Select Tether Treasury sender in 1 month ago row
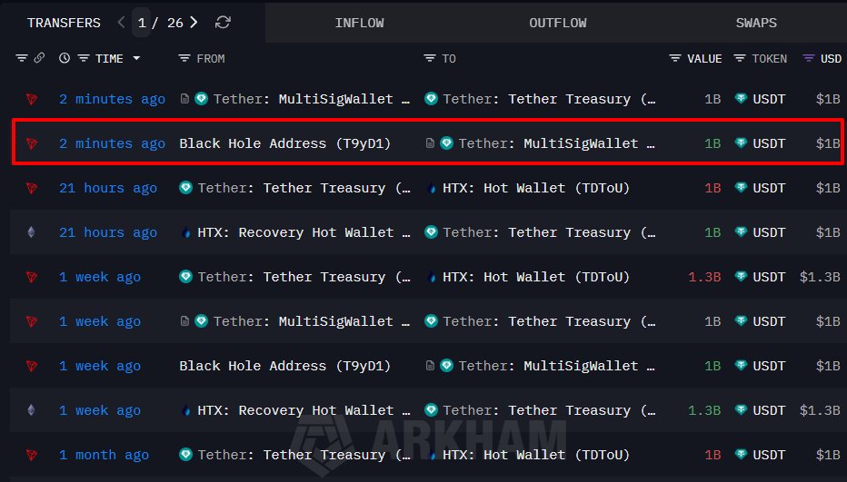The width and height of the screenshot is (847, 482). (304, 455)
